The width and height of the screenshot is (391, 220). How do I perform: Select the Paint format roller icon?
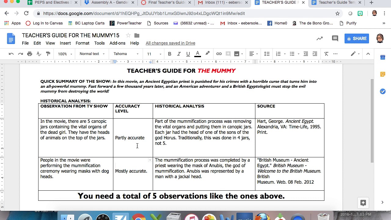[48, 54]
